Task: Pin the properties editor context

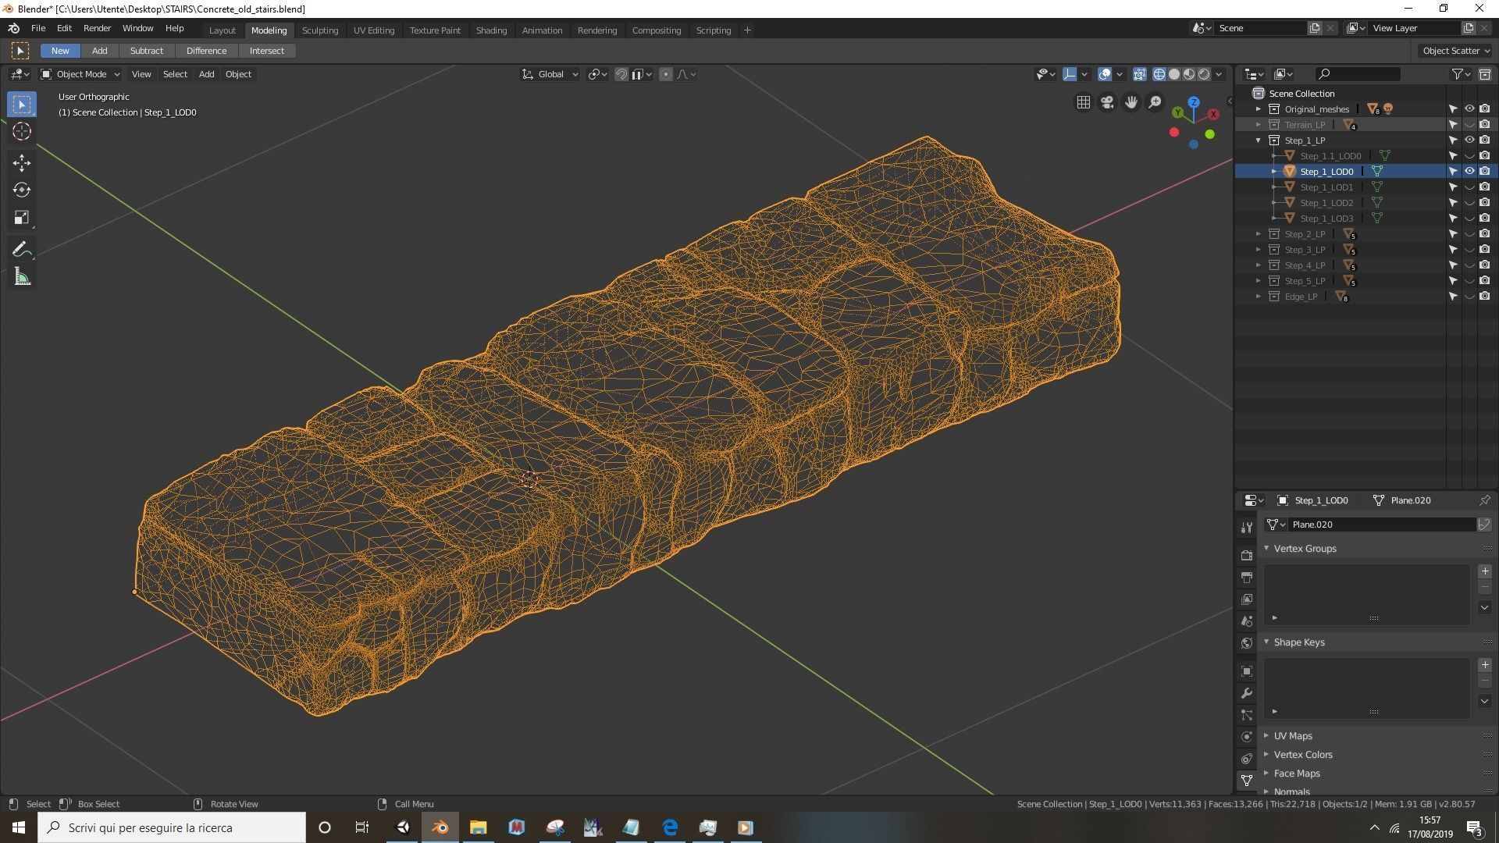Action: coord(1484,500)
